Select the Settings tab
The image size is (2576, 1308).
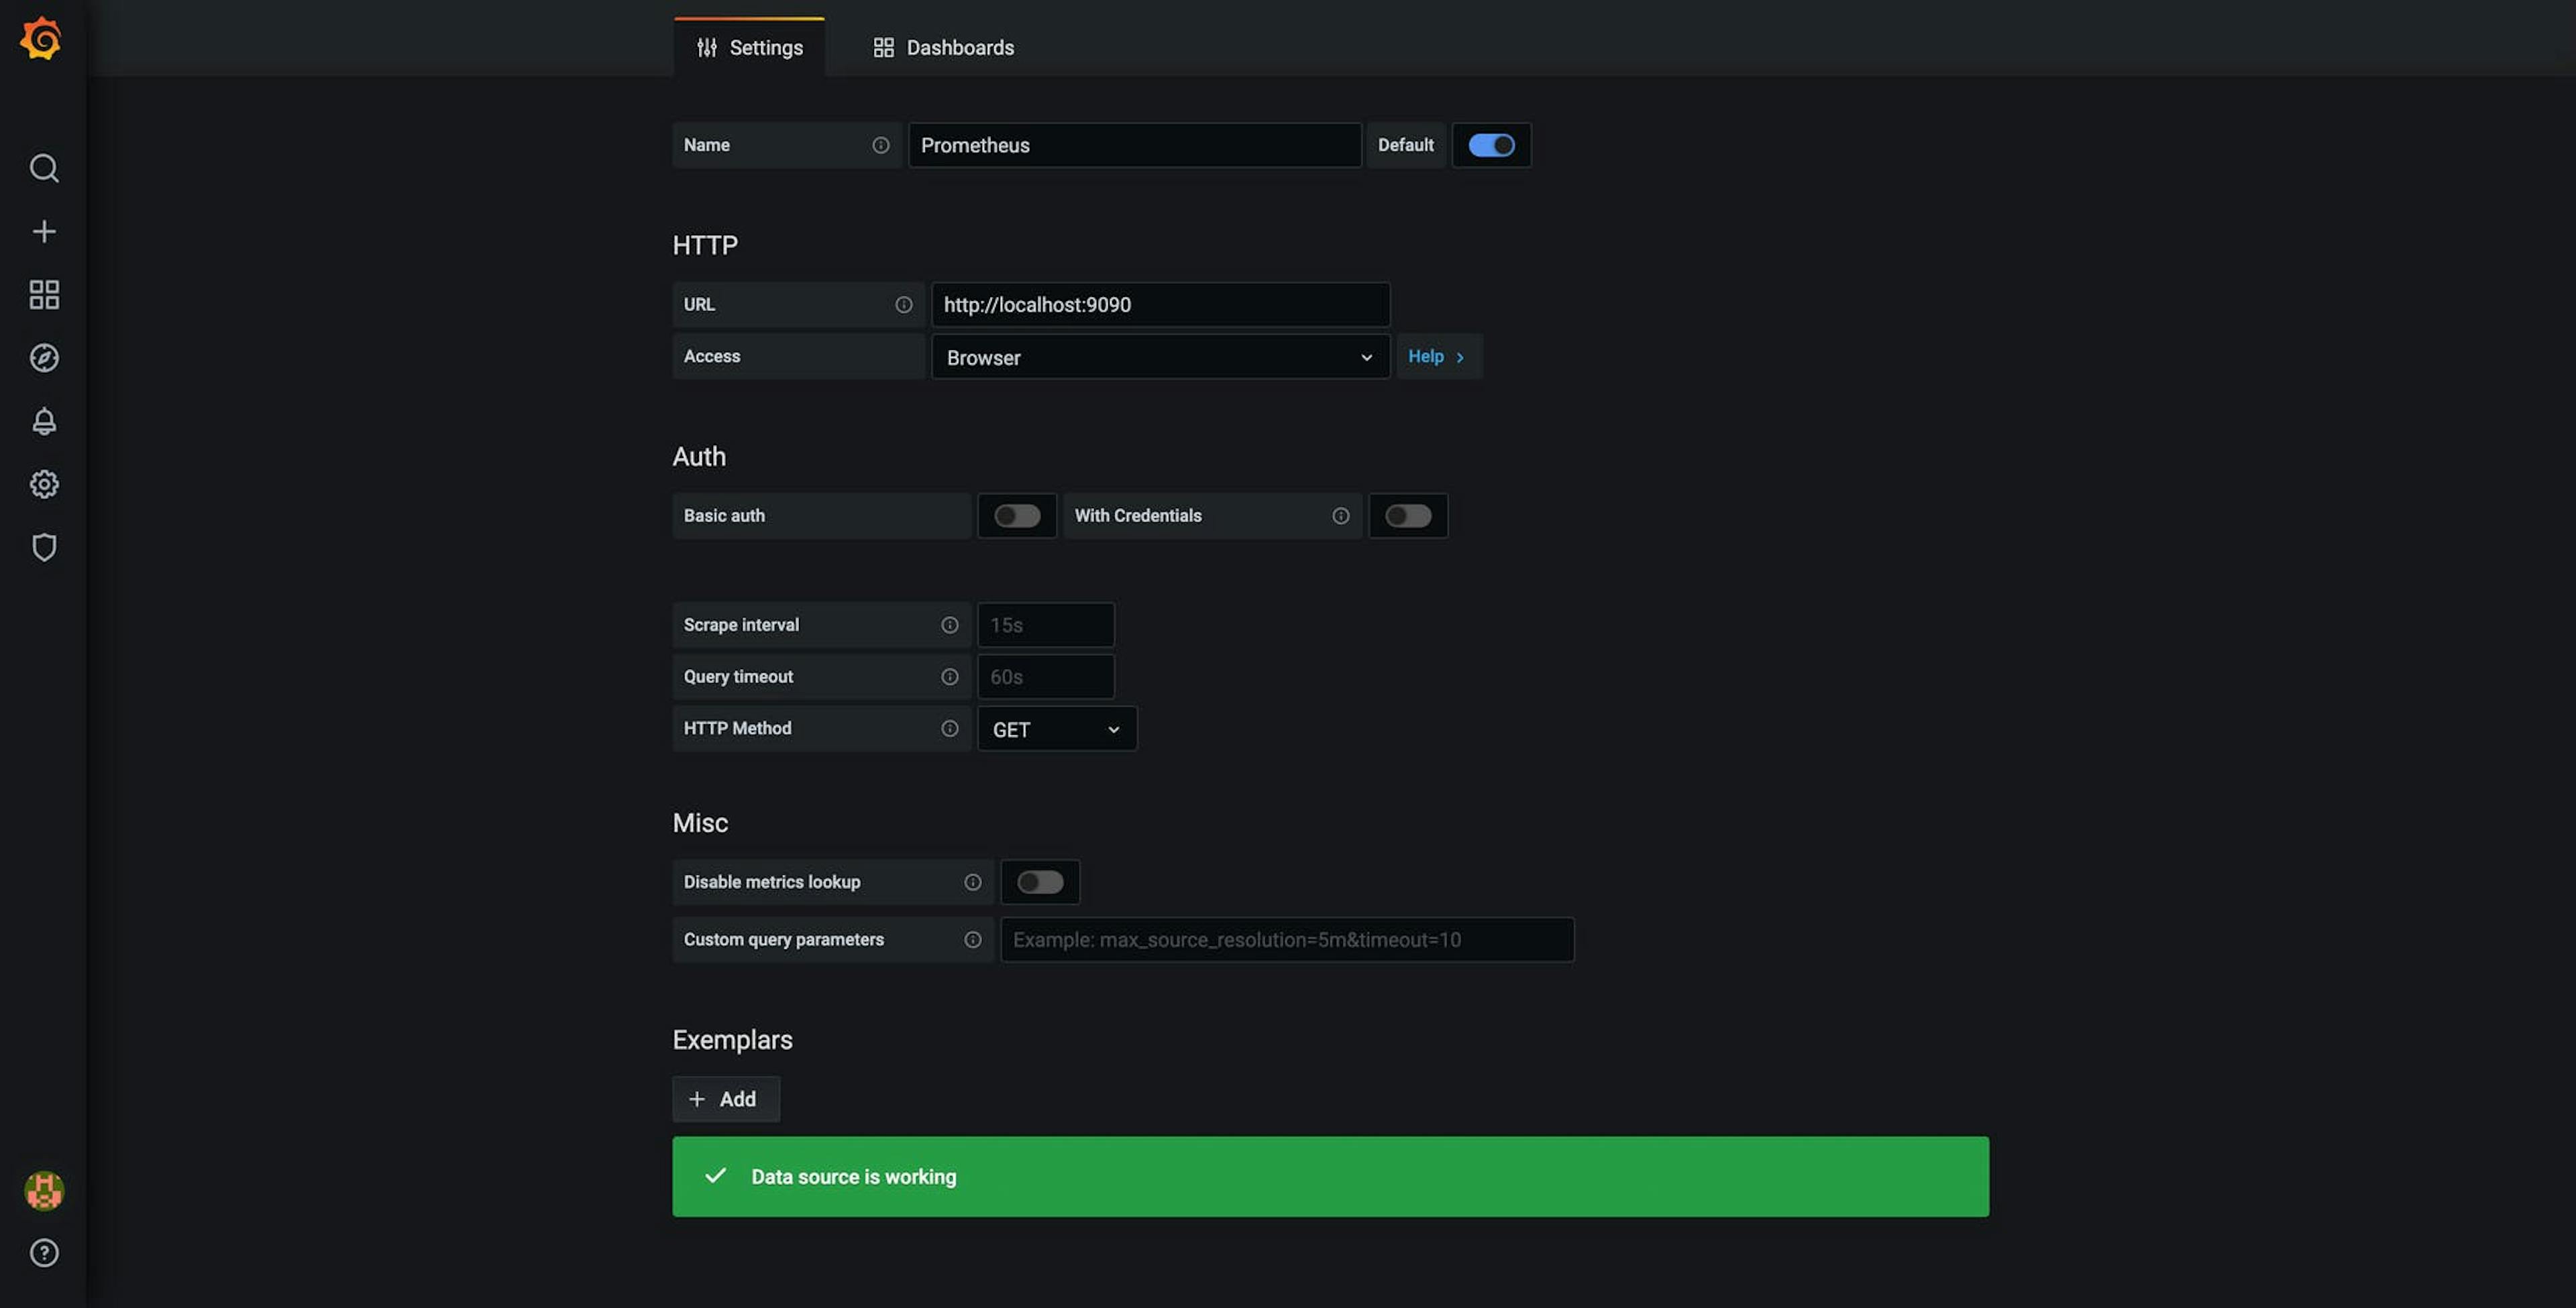[749, 47]
